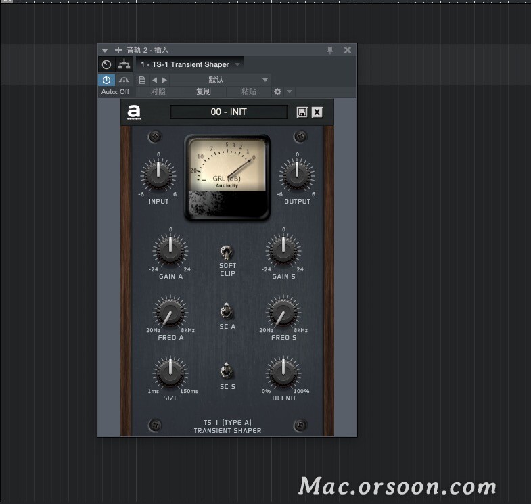531x504 pixels.
Task: Open the 默认 preset dropdown
Action: click(220, 81)
